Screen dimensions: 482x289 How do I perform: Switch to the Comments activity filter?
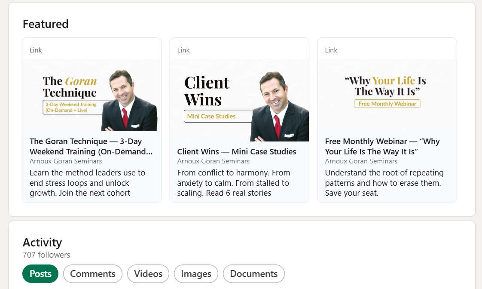tap(93, 274)
